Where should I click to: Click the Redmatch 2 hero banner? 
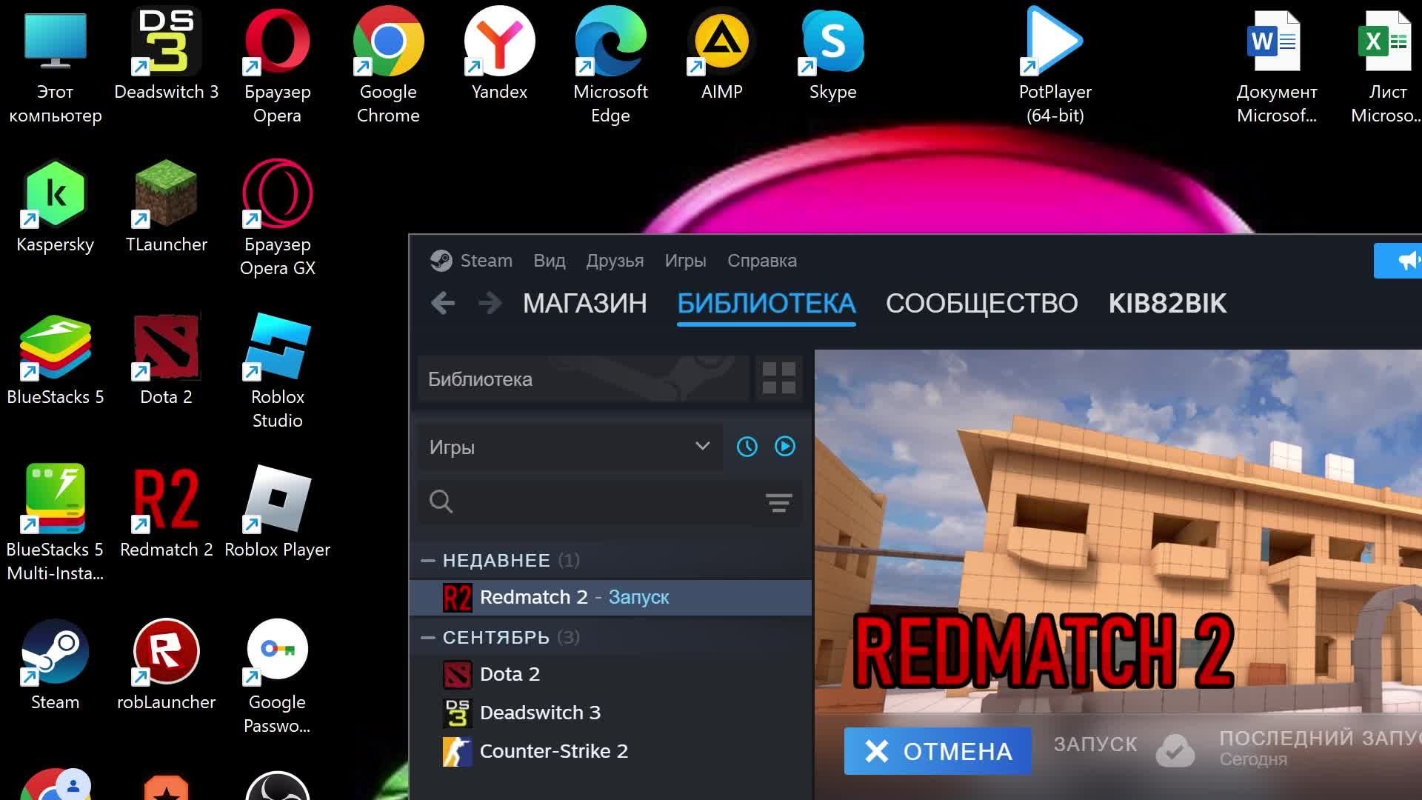(x=1118, y=531)
